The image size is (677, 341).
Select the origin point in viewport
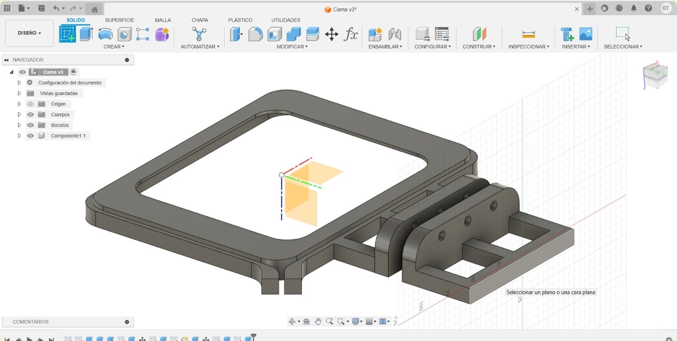coord(282,175)
